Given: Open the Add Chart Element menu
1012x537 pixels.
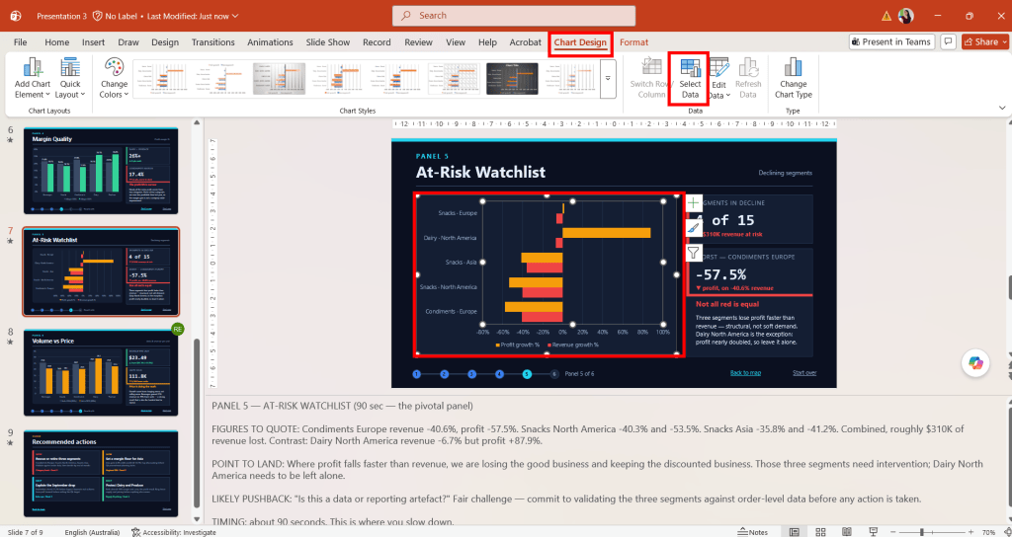Looking at the screenshot, I should pos(33,78).
